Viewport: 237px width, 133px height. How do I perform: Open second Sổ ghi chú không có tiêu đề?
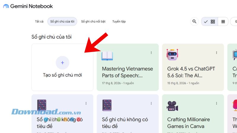click(x=128, y=114)
